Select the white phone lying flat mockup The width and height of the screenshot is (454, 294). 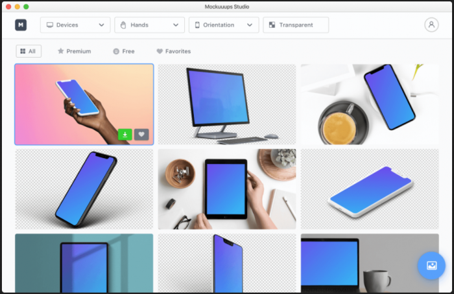coord(370,189)
